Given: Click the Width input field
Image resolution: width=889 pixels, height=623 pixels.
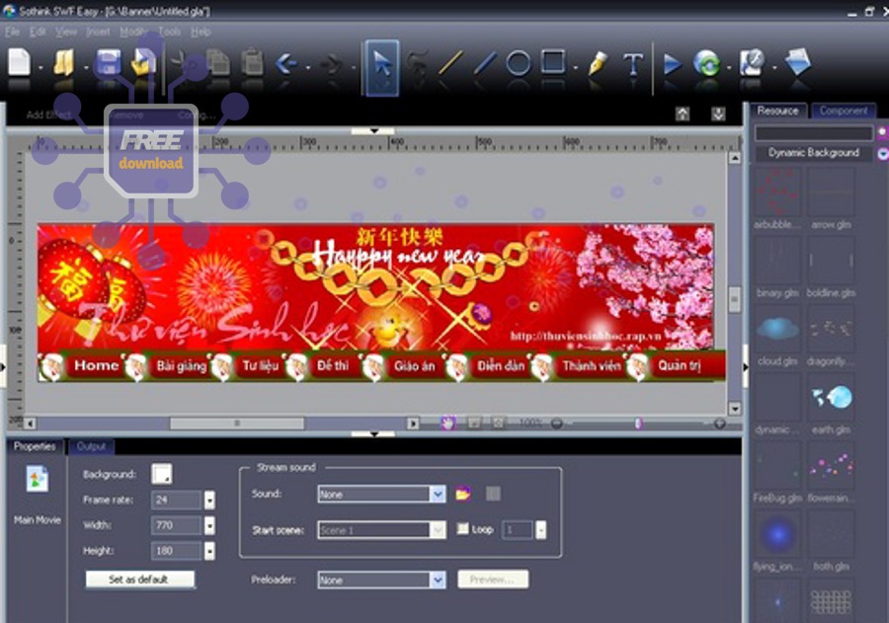Looking at the screenshot, I should coord(177,525).
